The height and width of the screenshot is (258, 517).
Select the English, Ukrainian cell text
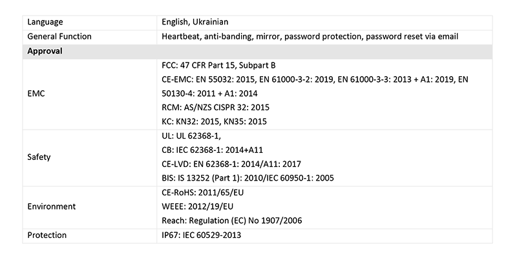(x=195, y=22)
